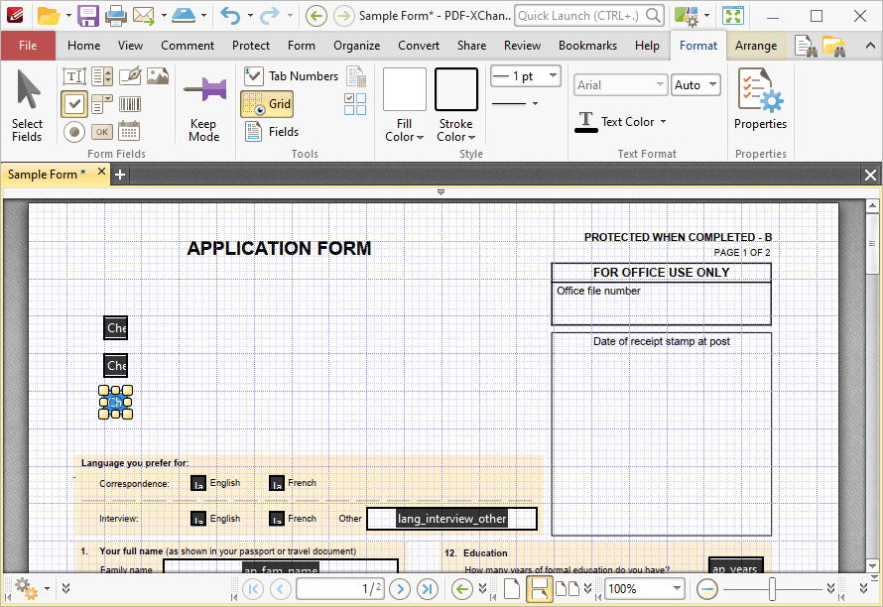This screenshot has width=883, height=607.
Task: Select continuous page layout icon
Action: click(x=539, y=589)
